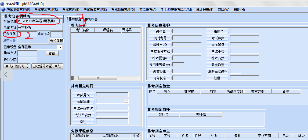
Task: Click the 考试周次 label button
Action: tap(83, 95)
